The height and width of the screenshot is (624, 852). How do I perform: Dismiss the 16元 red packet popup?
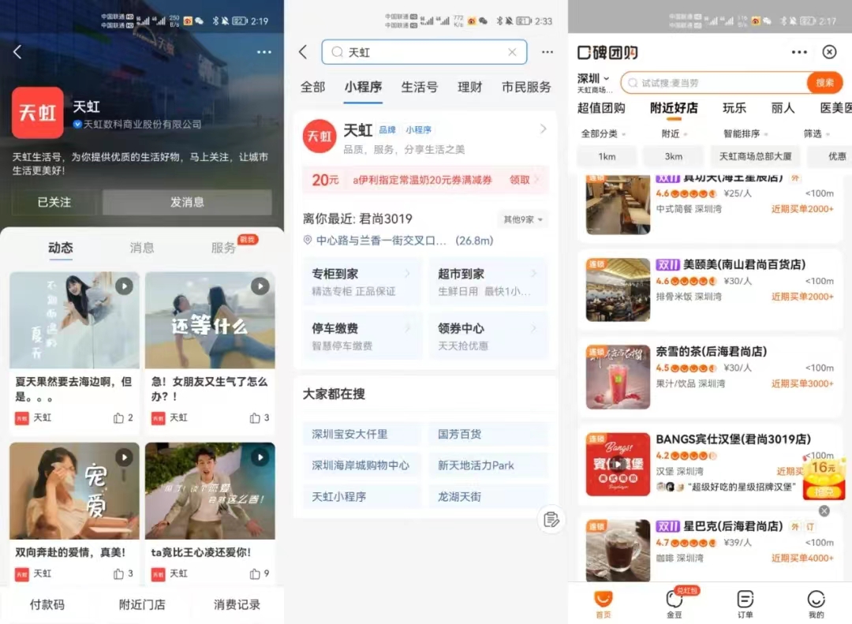click(x=824, y=511)
